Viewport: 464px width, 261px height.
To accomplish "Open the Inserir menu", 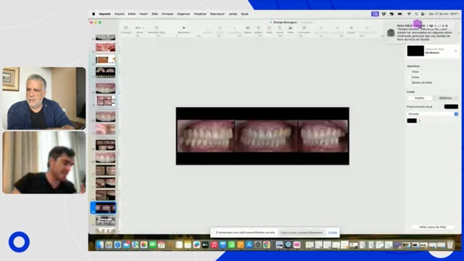I will [144, 14].
